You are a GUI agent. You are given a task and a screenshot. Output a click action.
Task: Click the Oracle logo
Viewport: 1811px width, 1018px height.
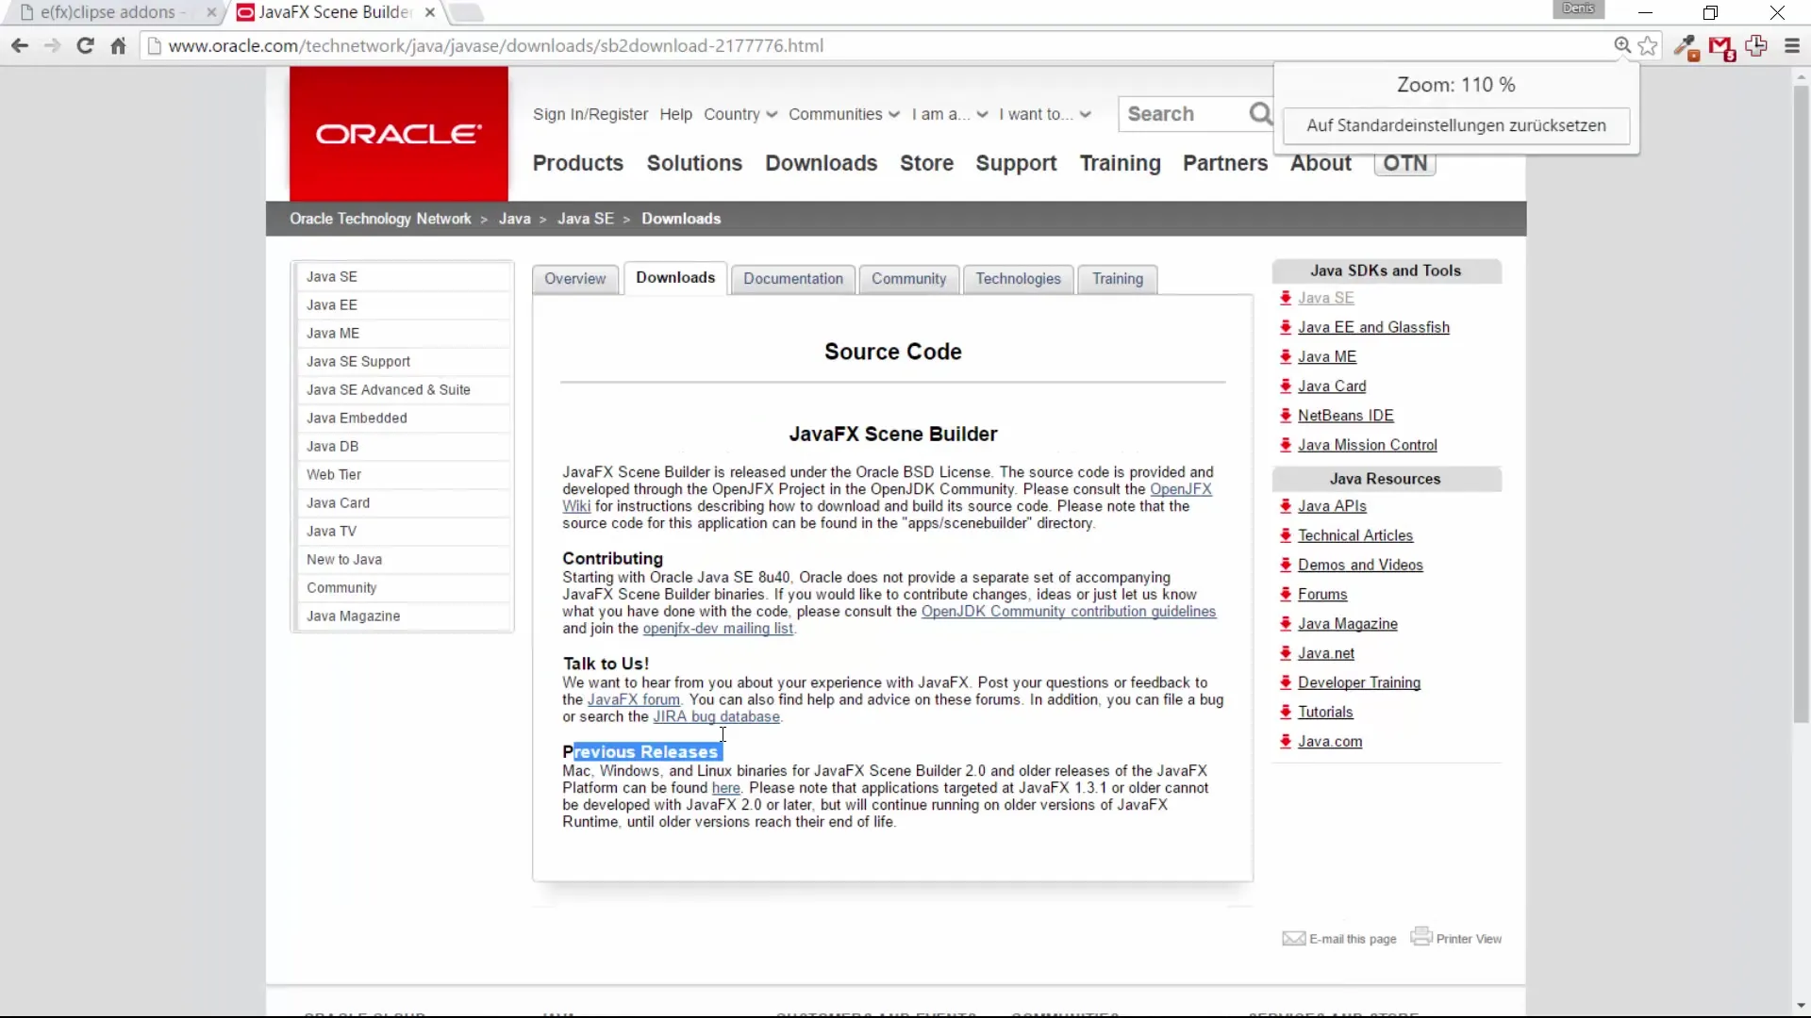[398, 134]
